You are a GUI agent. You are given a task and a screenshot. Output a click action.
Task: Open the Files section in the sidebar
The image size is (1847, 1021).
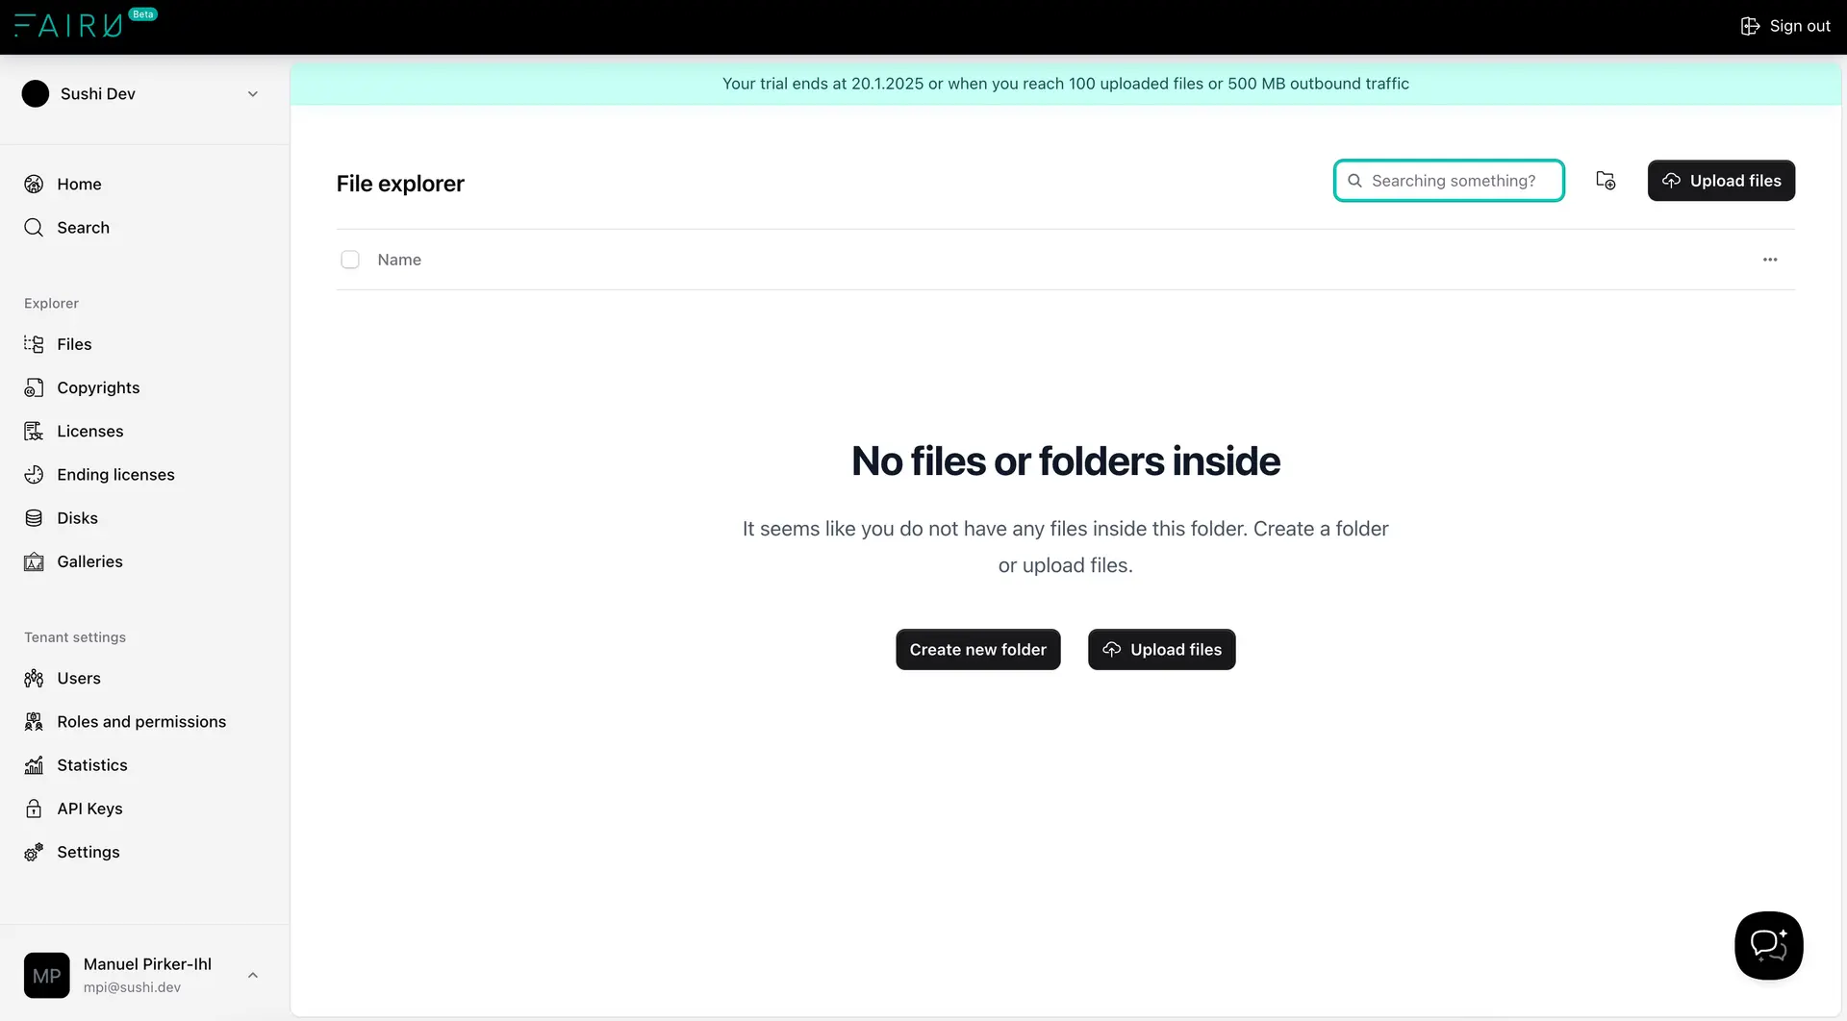(73, 343)
